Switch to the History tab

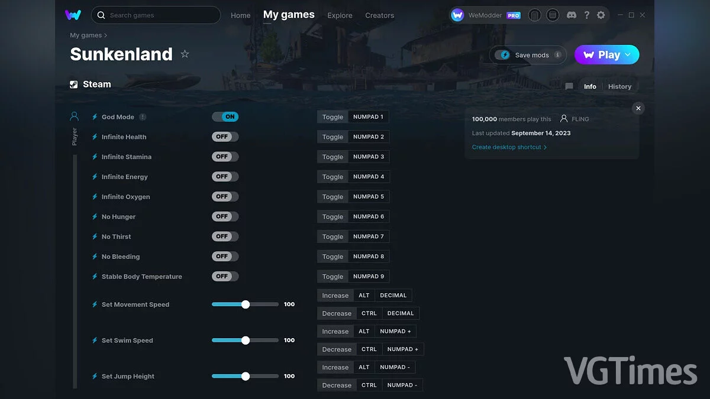click(619, 86)
